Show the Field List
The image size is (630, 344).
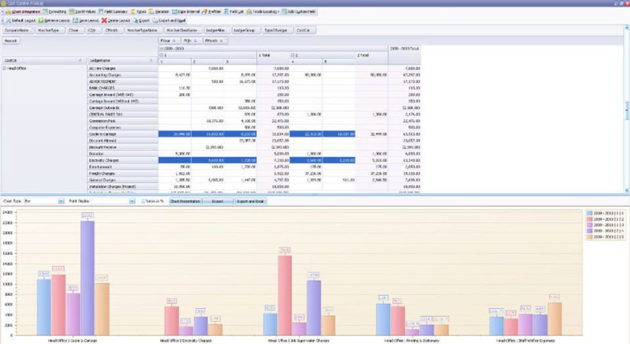(x=234, y=12)
